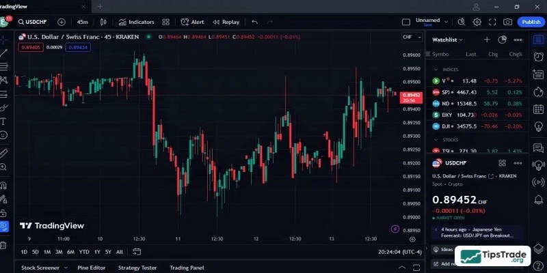The width and height of the screenshot is (547, 273).
Task: Click the blue Publish button
Action: tap(531, 22)
